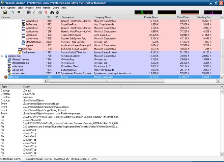
Task: Collapse the explorer.exe process tree
Action: [x=3, y=56]
